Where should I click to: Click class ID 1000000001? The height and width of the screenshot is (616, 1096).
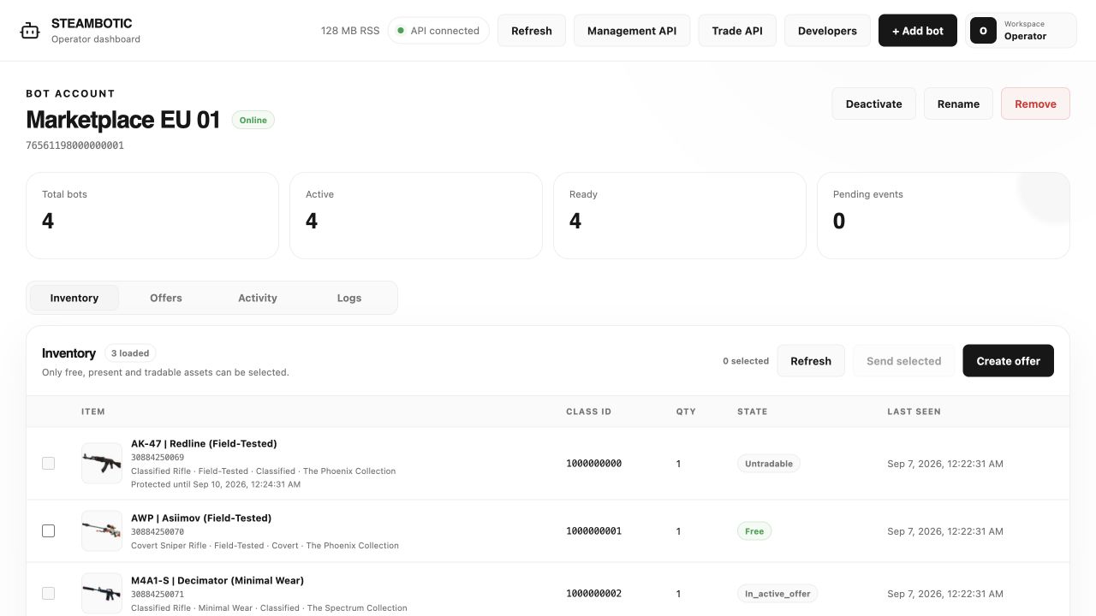click(594, 531)
